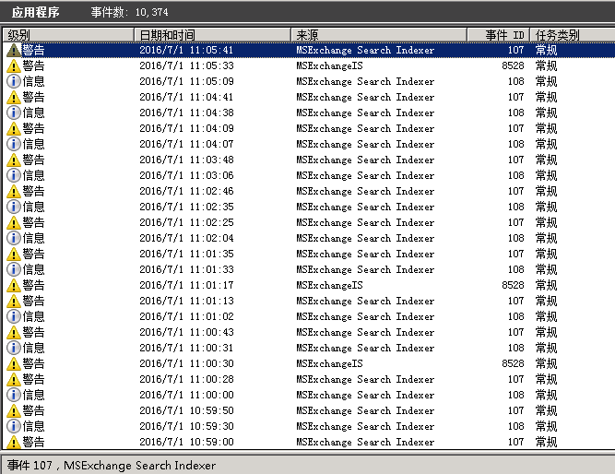
Task: Select event ID 108 in the 11:03:06 row
Action: tap(515, 176)
